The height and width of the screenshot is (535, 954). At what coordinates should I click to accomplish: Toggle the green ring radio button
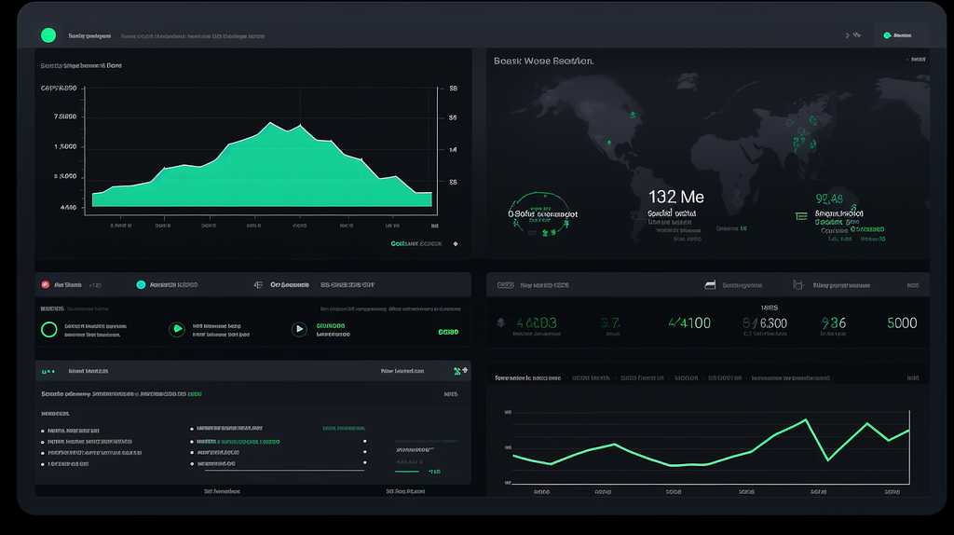click(49, 329)
